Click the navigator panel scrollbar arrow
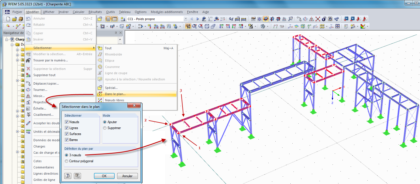Viewport: 420px width, 184px height. (120, 39)
